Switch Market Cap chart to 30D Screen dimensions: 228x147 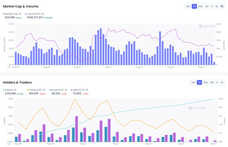click(200, 6)
